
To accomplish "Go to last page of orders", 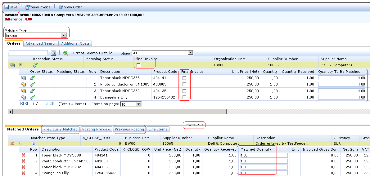I will click(x=52, y=104).
